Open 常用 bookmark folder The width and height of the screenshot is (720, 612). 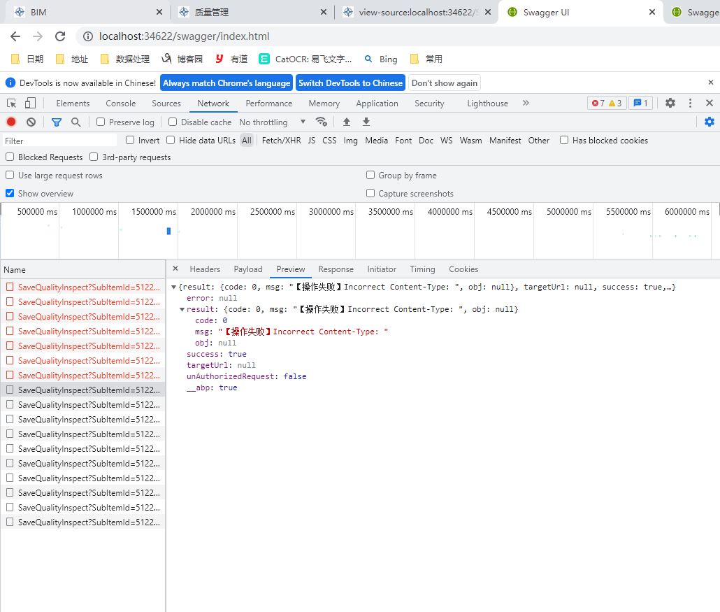pyautogui.click(x=426, y=59)
